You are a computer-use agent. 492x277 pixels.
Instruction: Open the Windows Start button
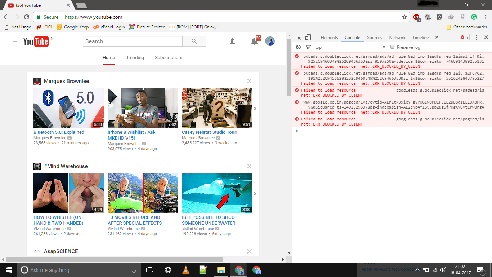8,270
